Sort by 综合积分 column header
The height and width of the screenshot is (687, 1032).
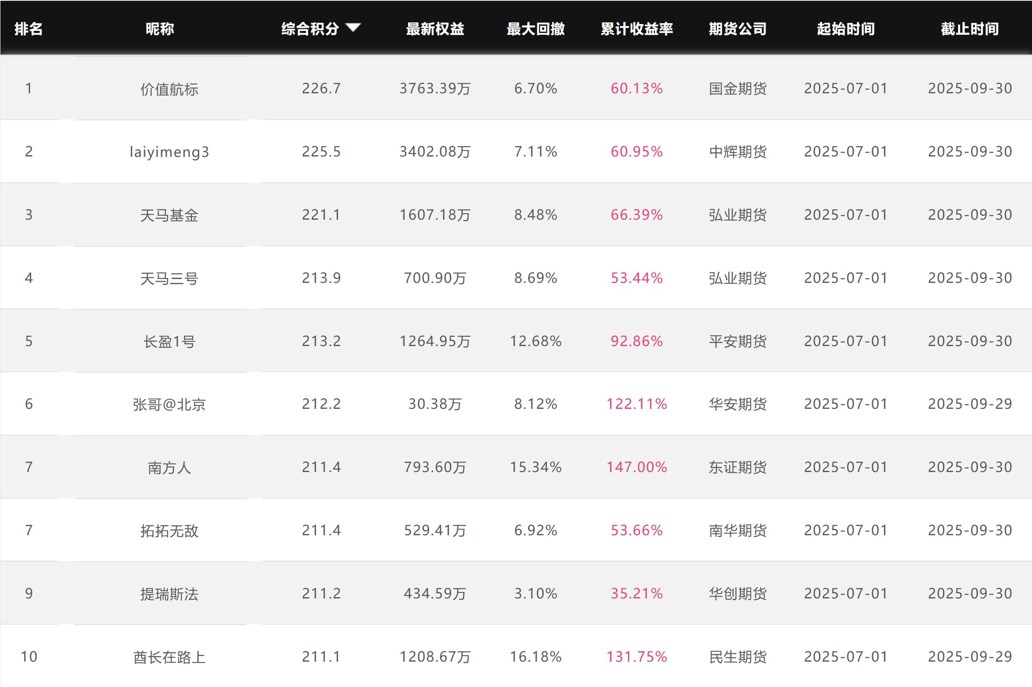tap(310, 29)
